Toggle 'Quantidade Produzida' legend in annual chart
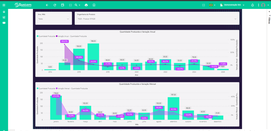The width and height of the screenshot is (271, 131). click(x=46, y=36)
